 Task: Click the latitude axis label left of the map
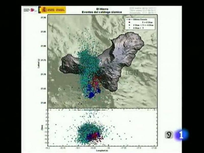38,61
